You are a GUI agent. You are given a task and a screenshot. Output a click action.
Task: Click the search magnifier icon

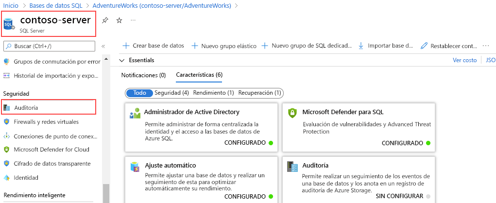pos(9,46)
